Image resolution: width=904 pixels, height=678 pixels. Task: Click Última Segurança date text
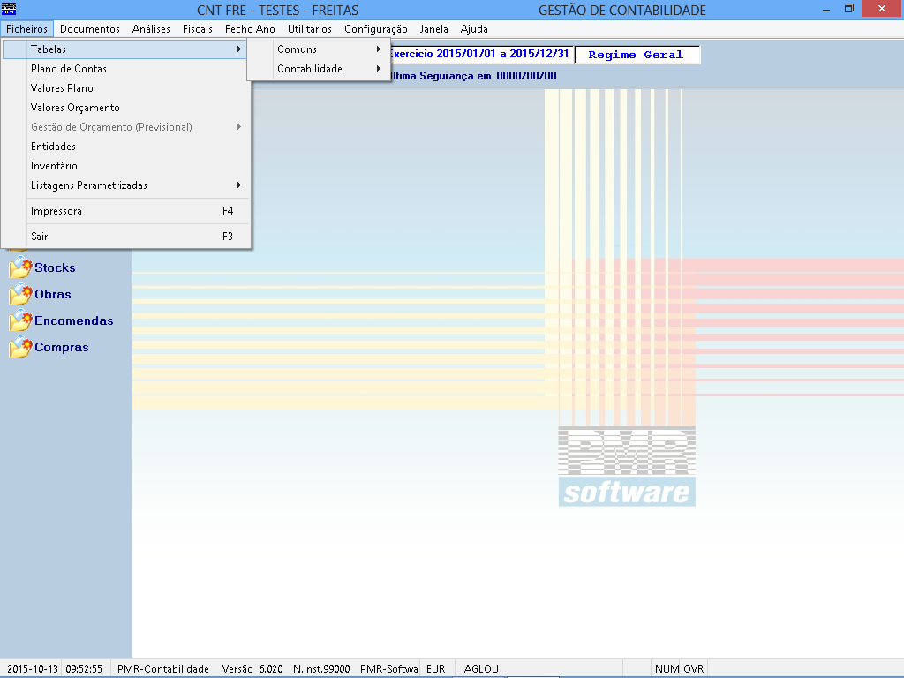(x=474, y=76)
